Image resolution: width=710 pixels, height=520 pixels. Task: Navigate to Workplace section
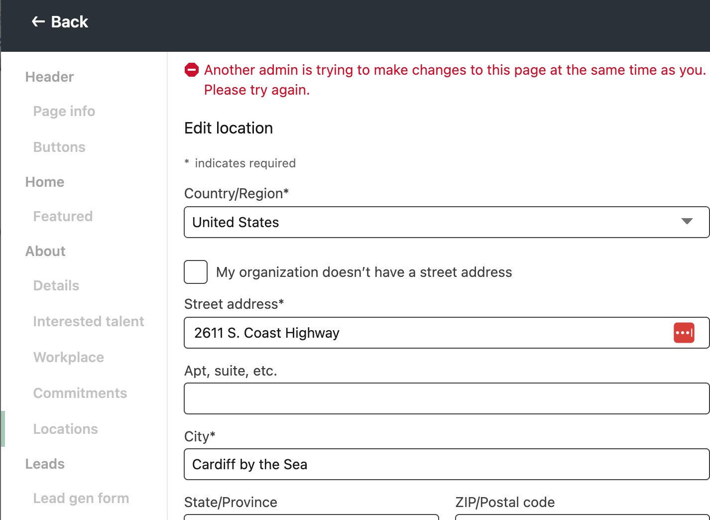coord(69,357)
